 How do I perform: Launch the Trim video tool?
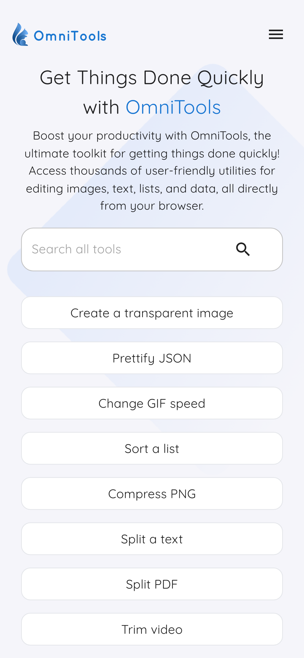[152, 629]
